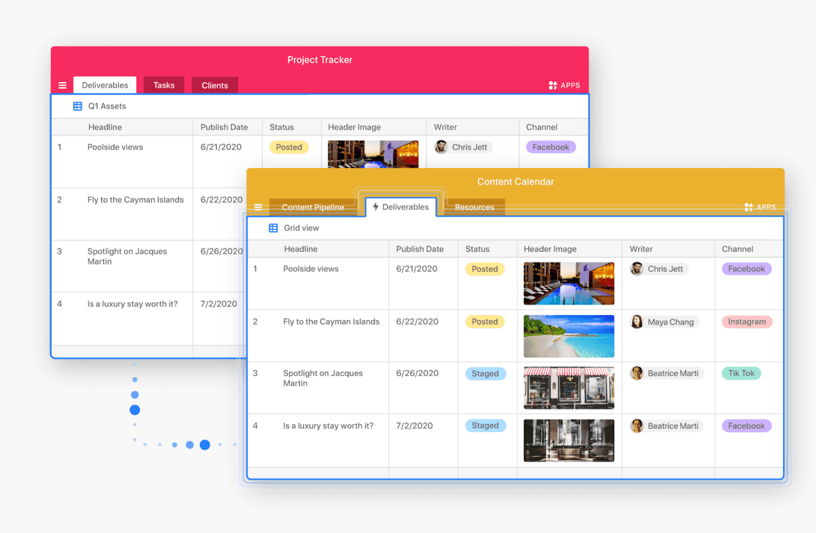Open the Instagram channel tag on Maya Chang's row

point(747,321)
